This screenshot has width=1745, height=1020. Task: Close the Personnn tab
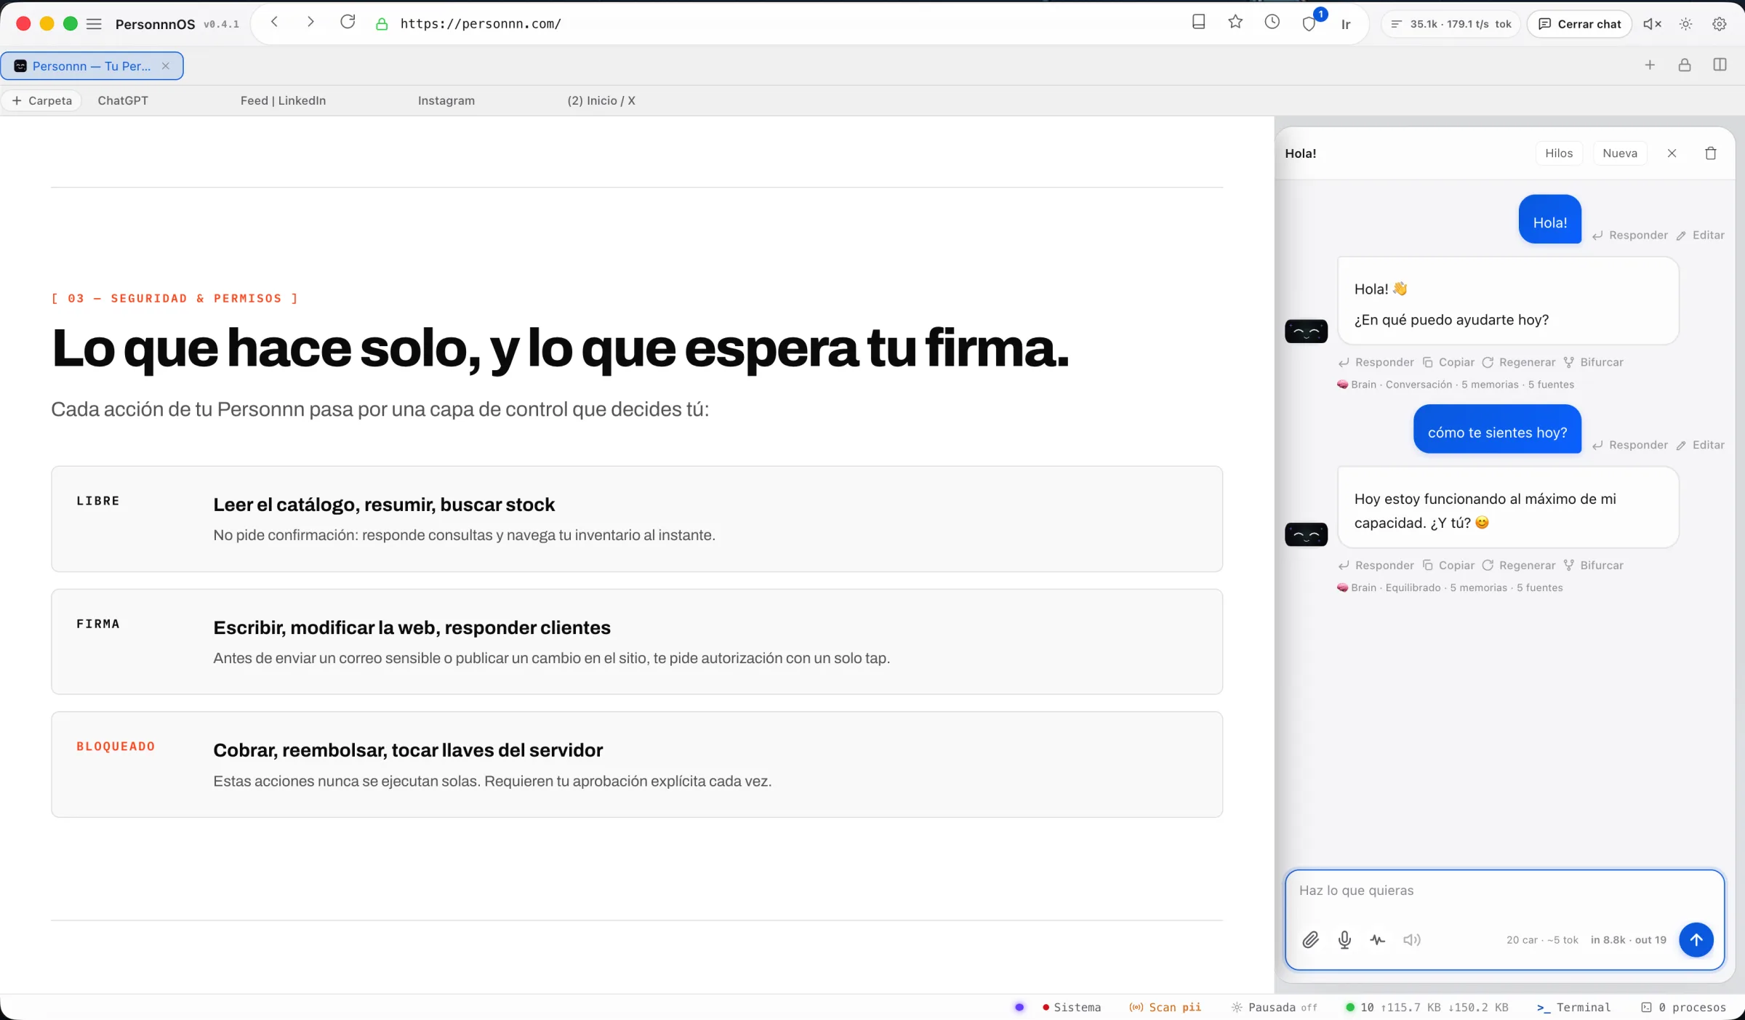(x=166, y=66)
